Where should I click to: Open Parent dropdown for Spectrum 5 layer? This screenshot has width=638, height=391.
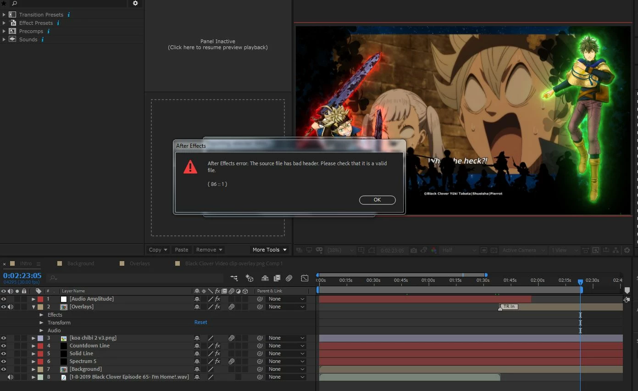[286, 361]
